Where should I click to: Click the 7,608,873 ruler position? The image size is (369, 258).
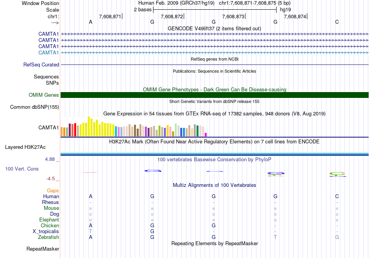(x=233, y=16)
